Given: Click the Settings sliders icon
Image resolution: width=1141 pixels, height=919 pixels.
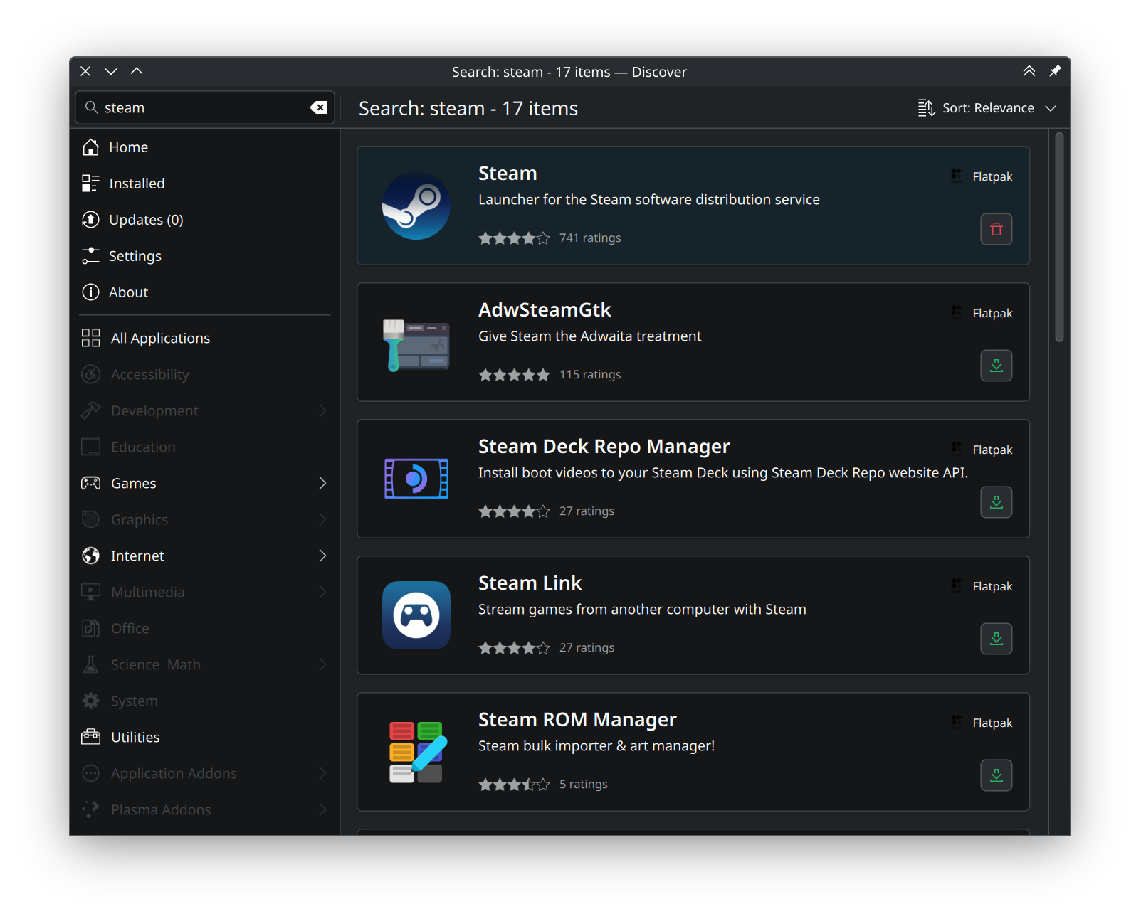Looking at the screenshot, I should (90, 256).
